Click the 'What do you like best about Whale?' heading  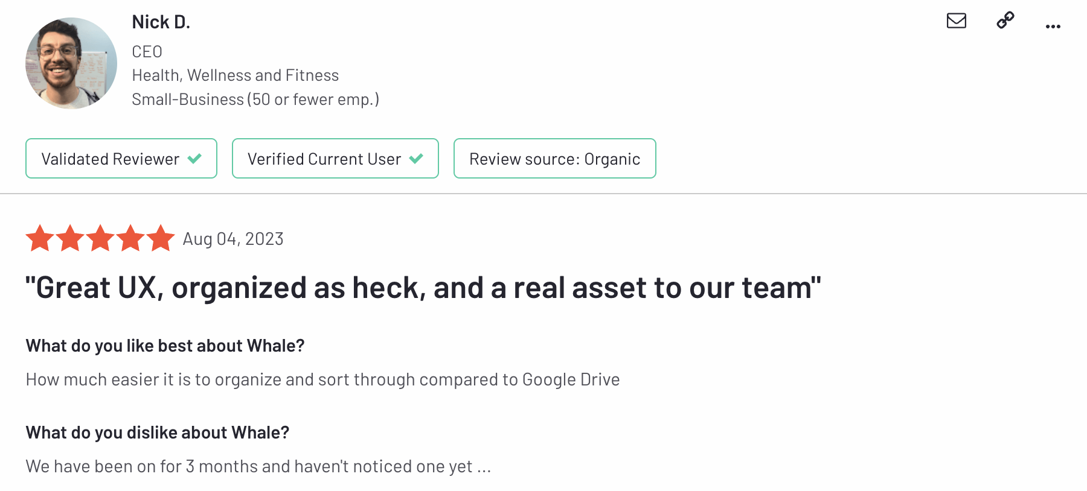click(x=165, y=346)
